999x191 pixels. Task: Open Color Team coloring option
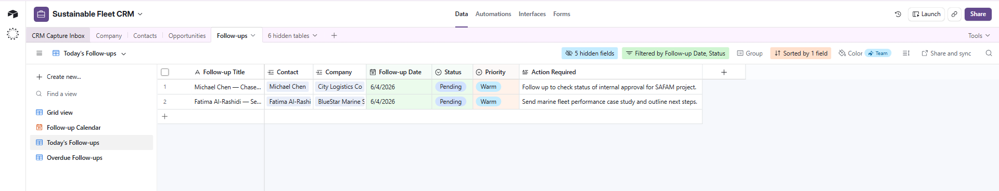tap(865, 53)
